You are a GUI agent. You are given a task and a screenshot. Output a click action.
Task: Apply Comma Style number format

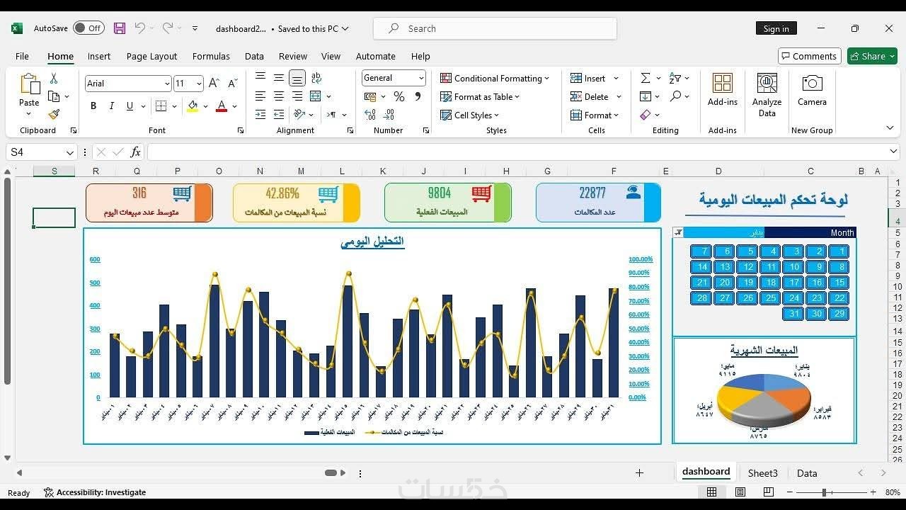pyautogui.click(x=418, y=96)
